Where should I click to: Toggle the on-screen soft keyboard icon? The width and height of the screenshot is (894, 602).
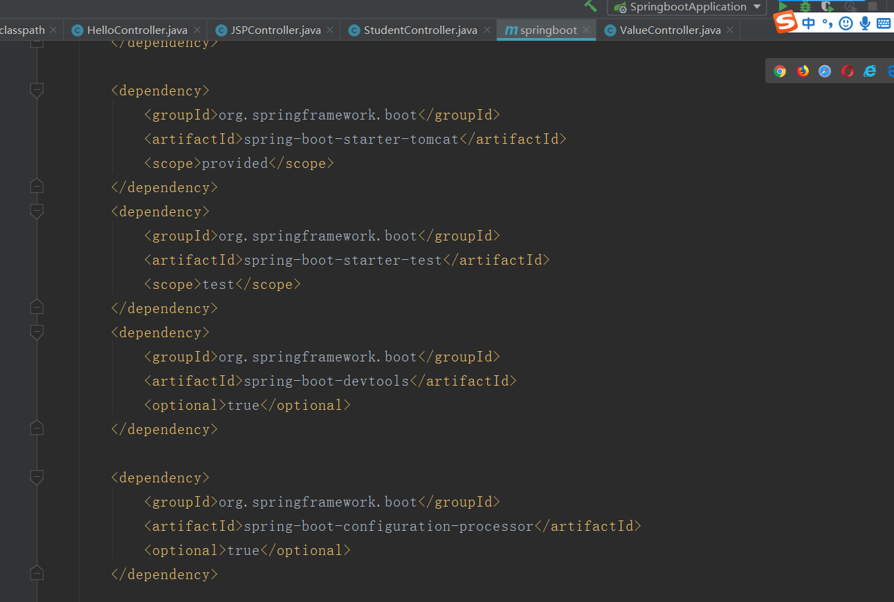pyautogui.click(x=885, y=23)
